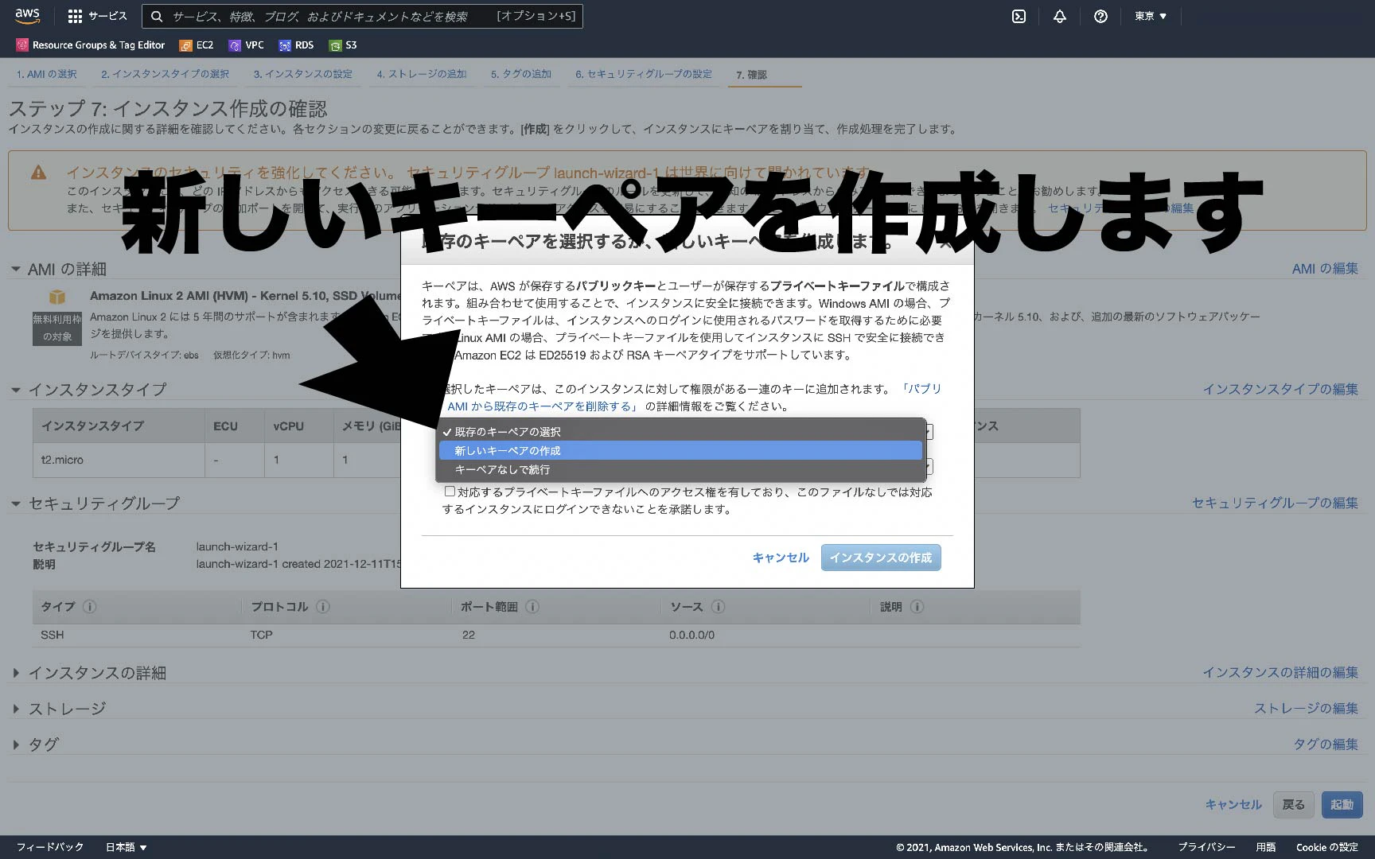
Task: Click info icon next to ポート範囲 column
Action: click(532, 606)
